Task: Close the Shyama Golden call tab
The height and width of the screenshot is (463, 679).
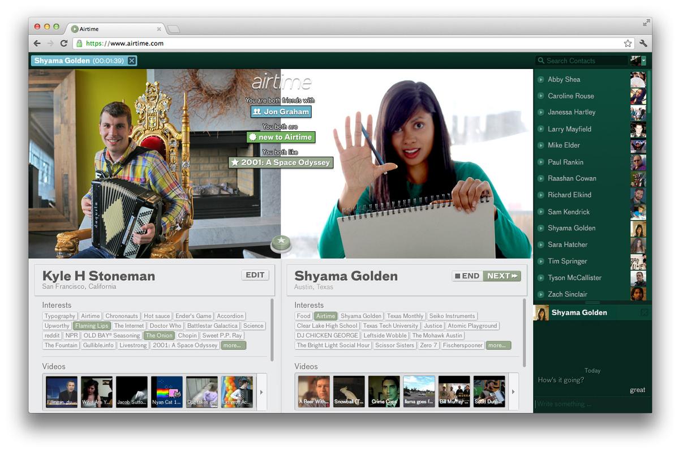Action: (132, 61)
